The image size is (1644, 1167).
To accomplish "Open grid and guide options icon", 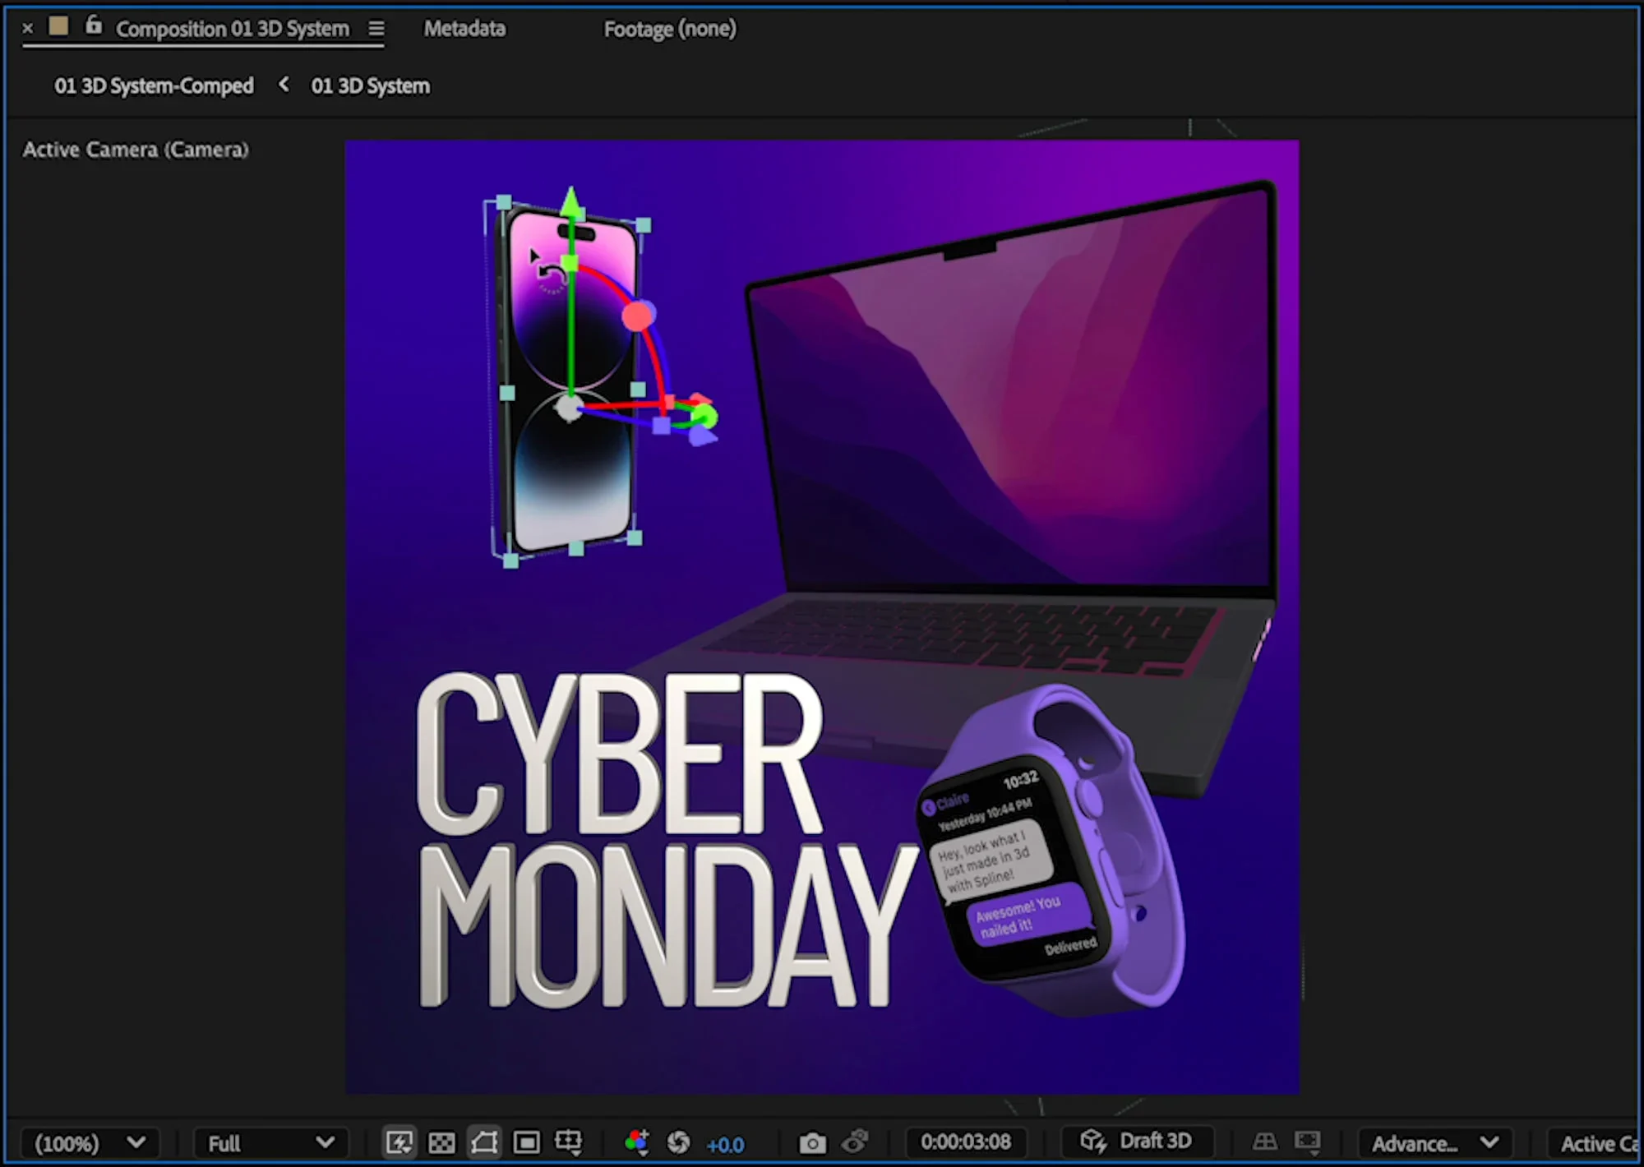I will tap(569, 1142).
